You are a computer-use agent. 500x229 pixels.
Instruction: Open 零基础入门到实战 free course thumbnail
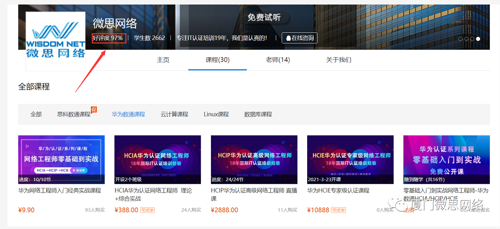447,160
